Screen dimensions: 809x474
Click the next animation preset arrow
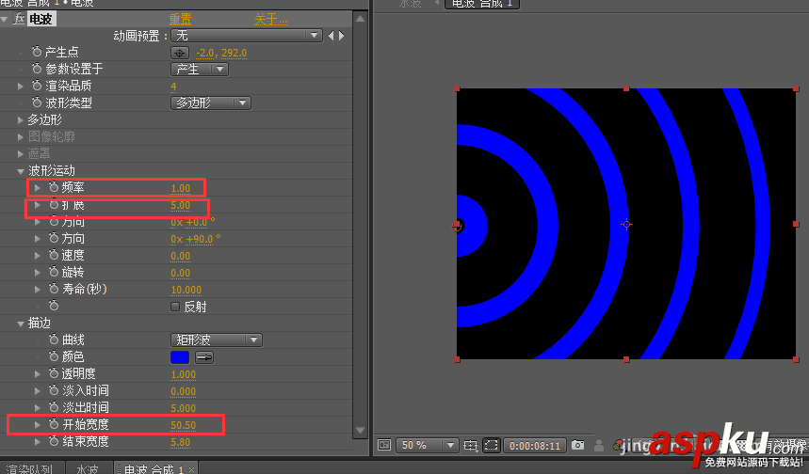pyautogui.click(x=342, y=36)
